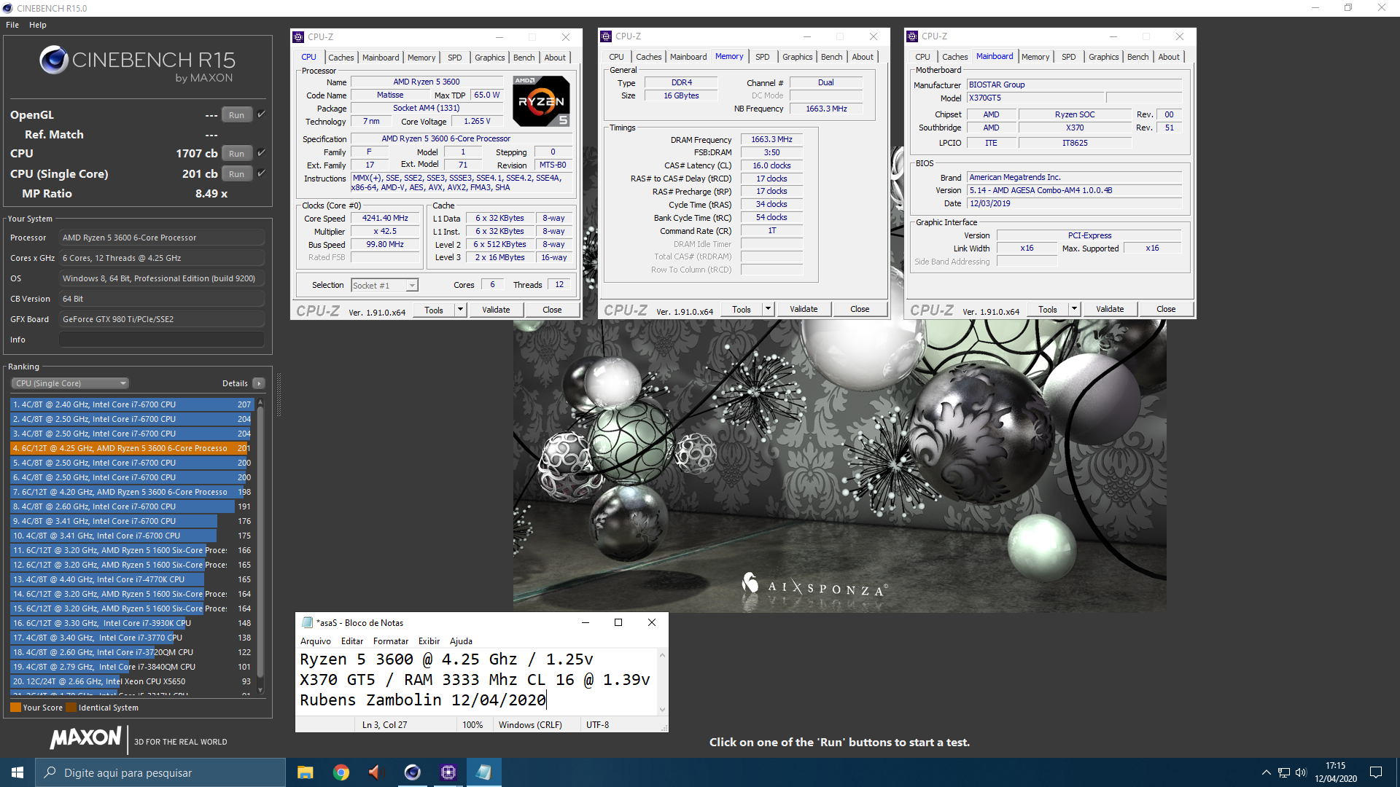
Task: Toggle the CPU test checkbox
Action: [x=261, y=153]
